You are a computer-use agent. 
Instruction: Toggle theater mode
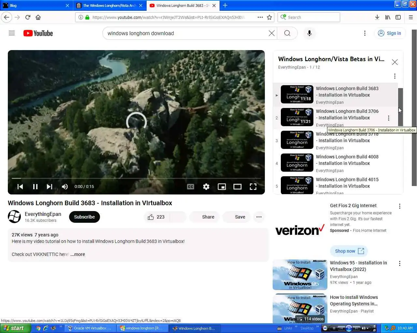(237, 187)
